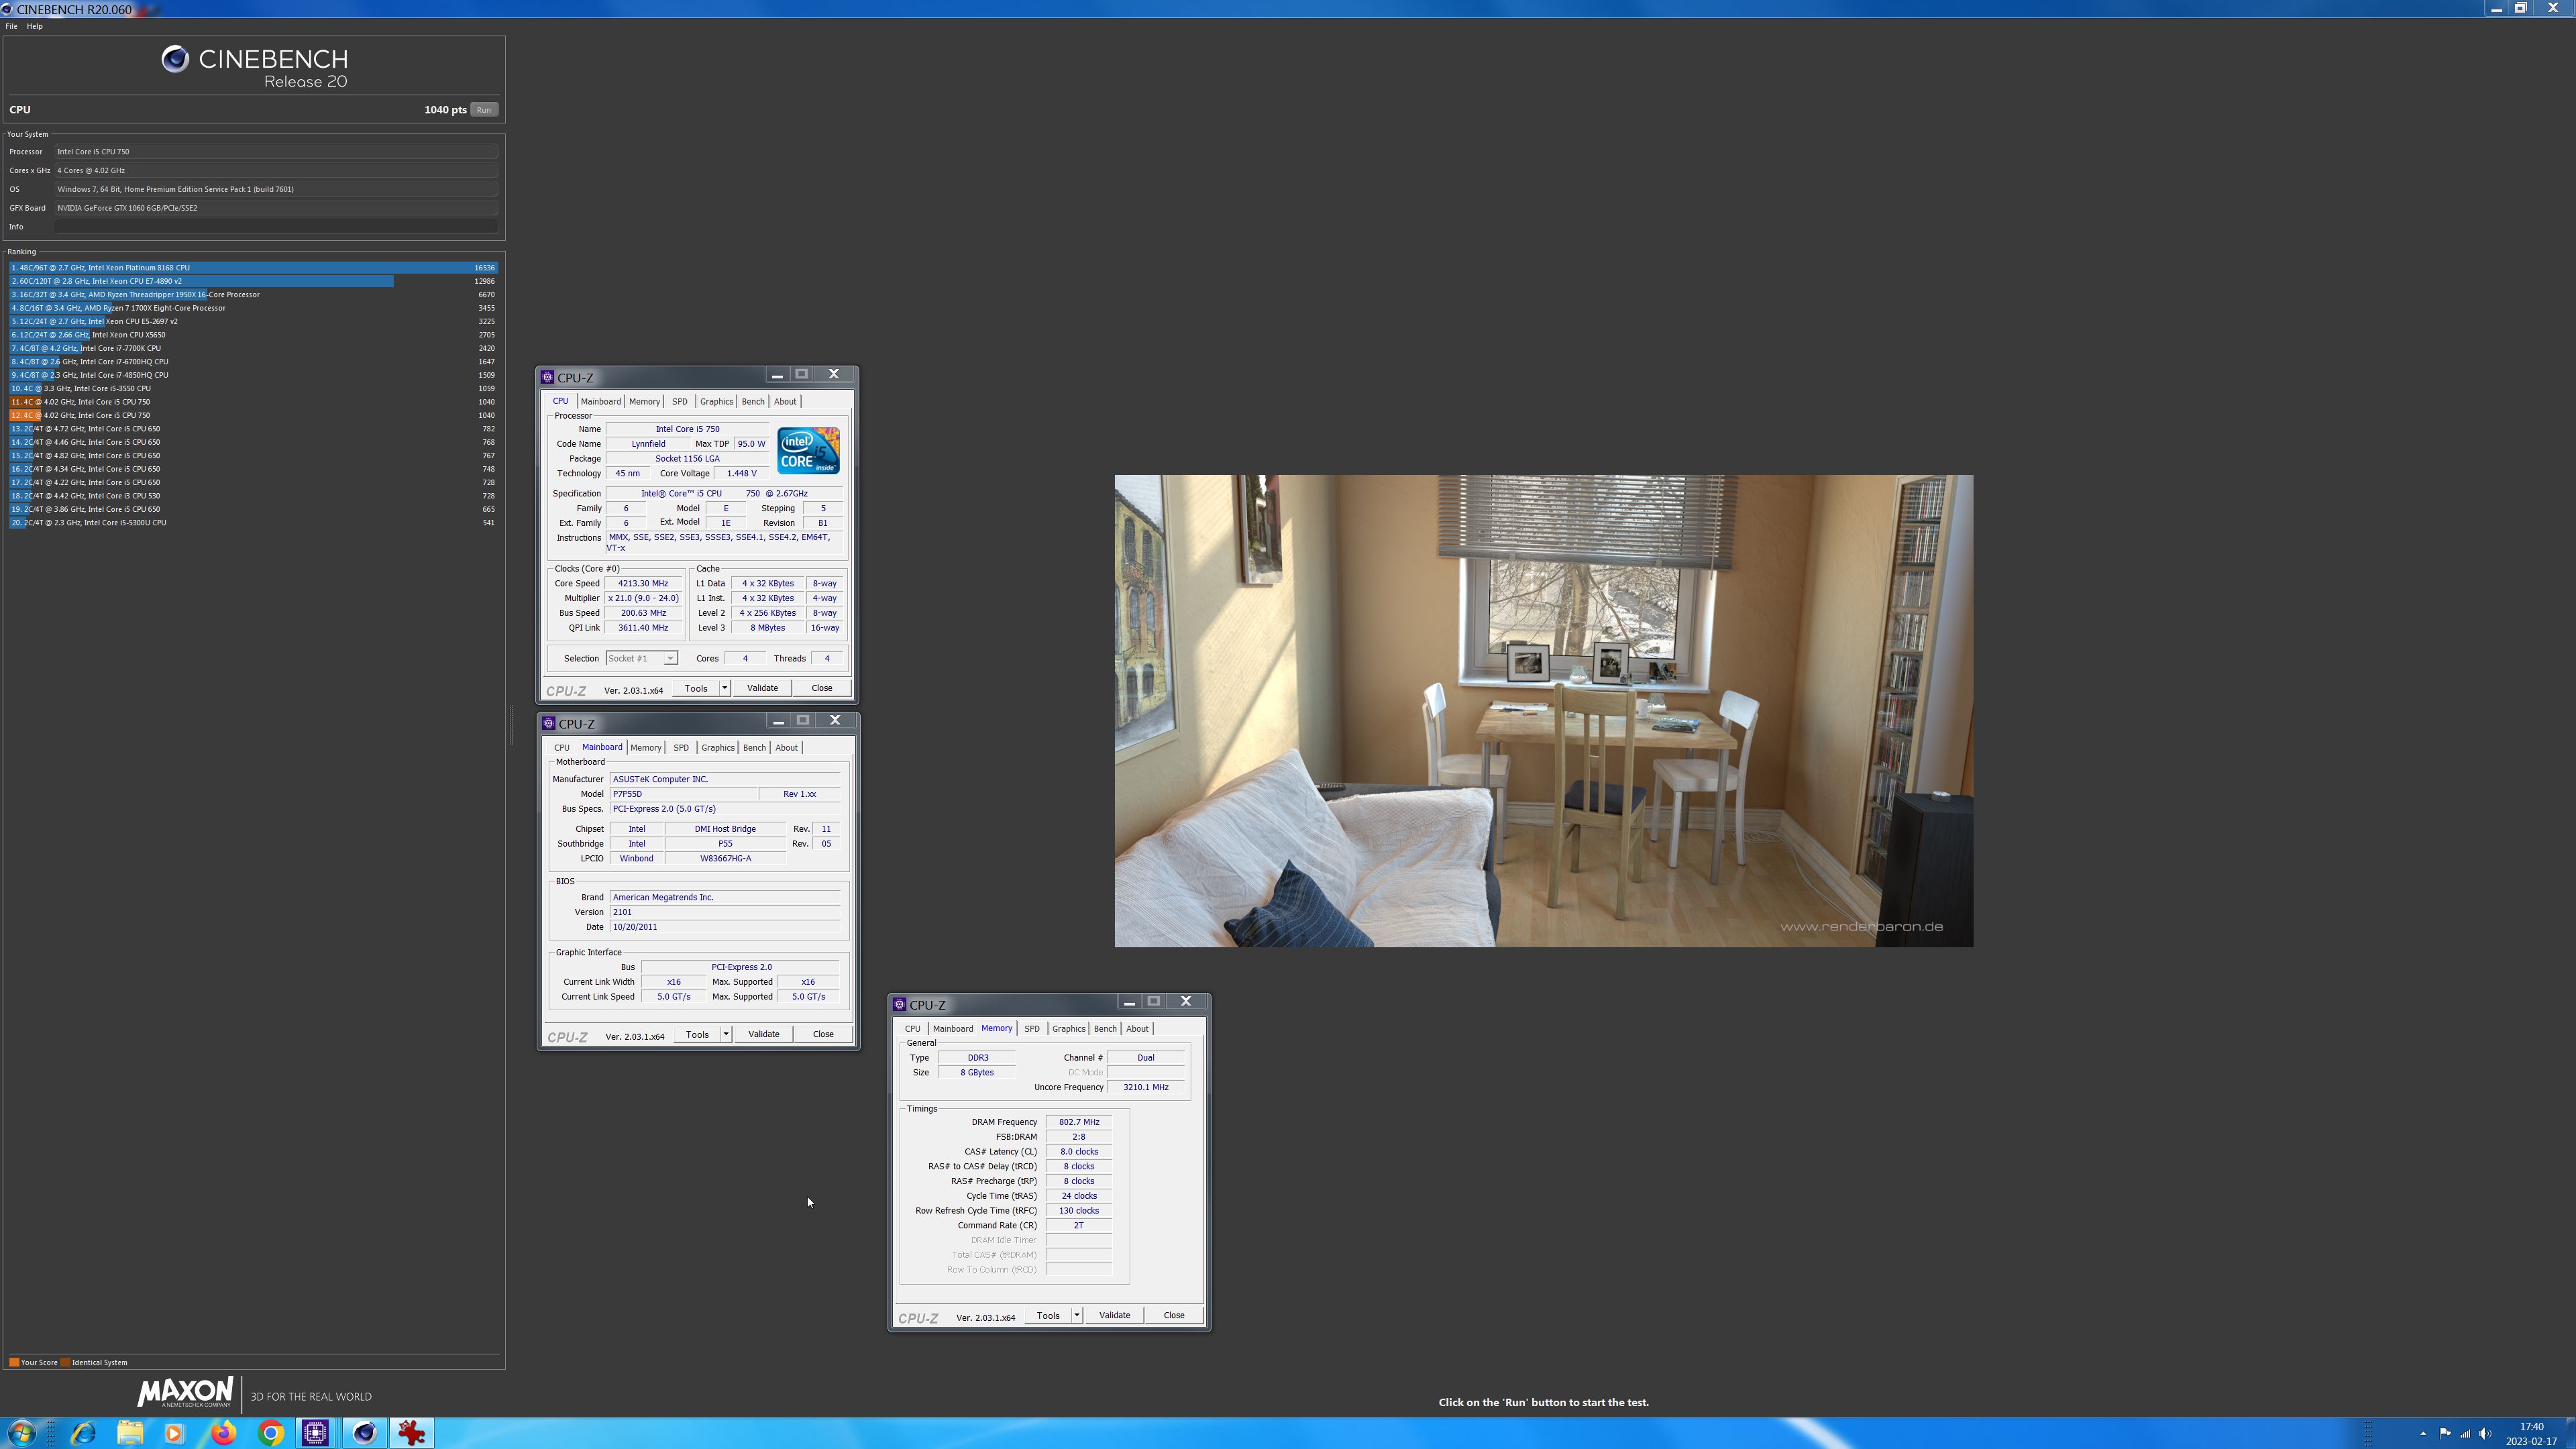Click CPU-Z title icon in Mainboard window
This screenshot has height=1449, width=2576.
pyautogui.click(x=548, y=723)
